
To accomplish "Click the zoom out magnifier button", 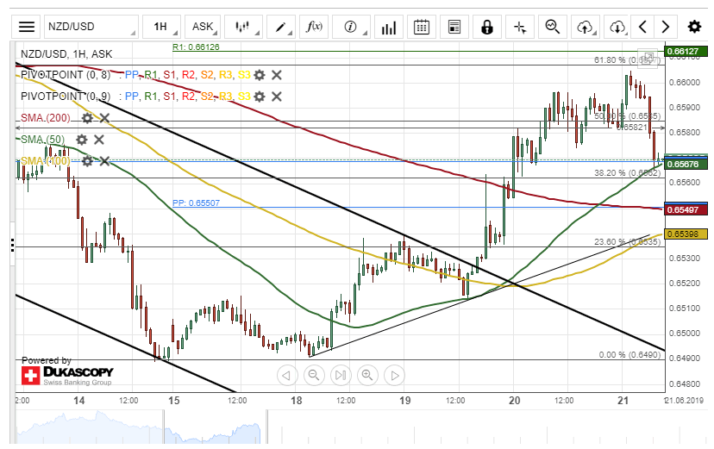I will click(314, 375).
